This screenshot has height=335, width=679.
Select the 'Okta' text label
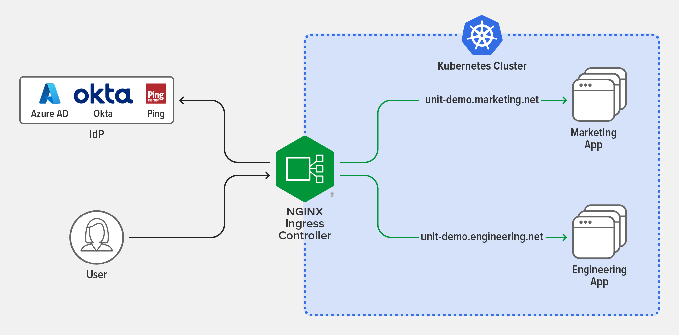click(103, 114)
